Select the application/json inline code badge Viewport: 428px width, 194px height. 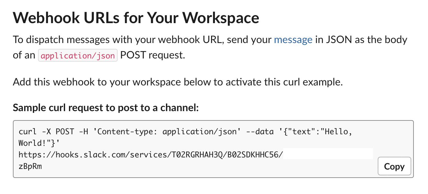78,55
